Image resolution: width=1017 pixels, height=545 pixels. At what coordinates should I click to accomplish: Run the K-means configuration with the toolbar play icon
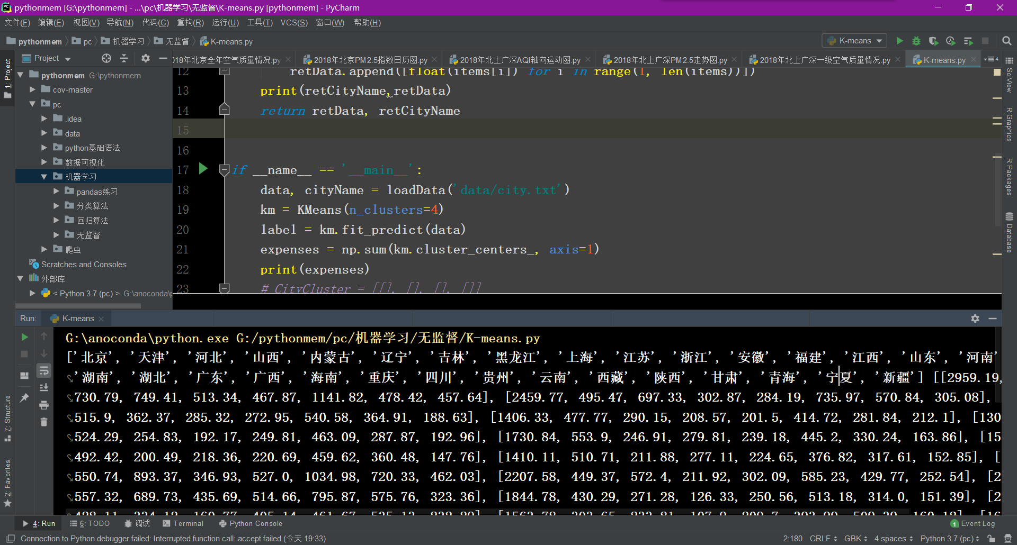[899, 41]
